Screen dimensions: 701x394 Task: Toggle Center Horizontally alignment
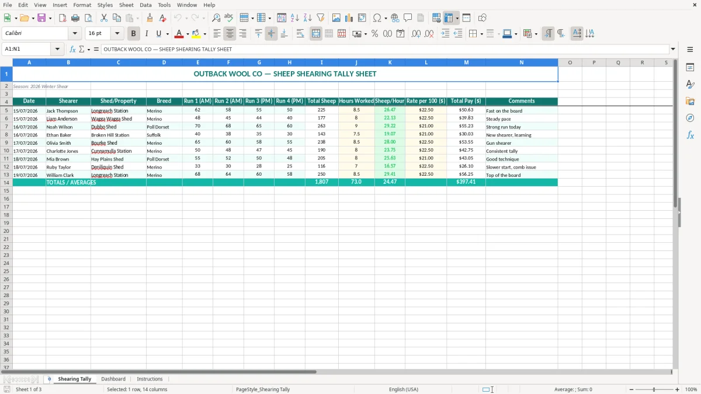click(x=230, y=34)
